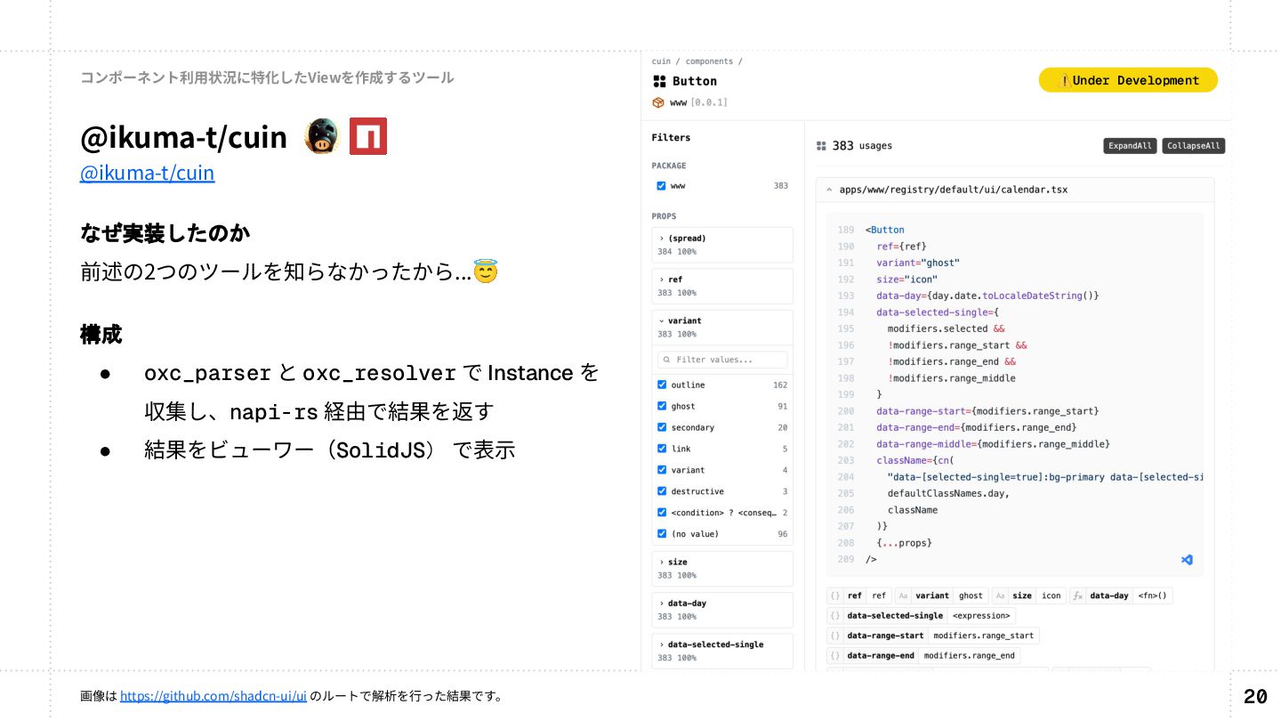1281x721 pixels.
Task: Click the 383 usages text
Action: point(862,146)
